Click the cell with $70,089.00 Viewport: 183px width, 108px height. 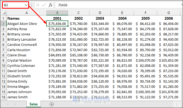[57, 61]
